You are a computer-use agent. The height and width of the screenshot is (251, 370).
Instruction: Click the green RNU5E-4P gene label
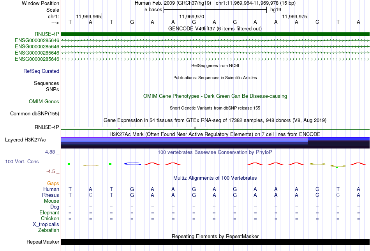click(47, 34)
